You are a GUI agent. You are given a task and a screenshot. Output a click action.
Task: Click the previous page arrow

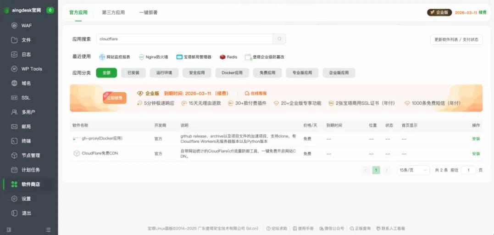coord(366,170)
